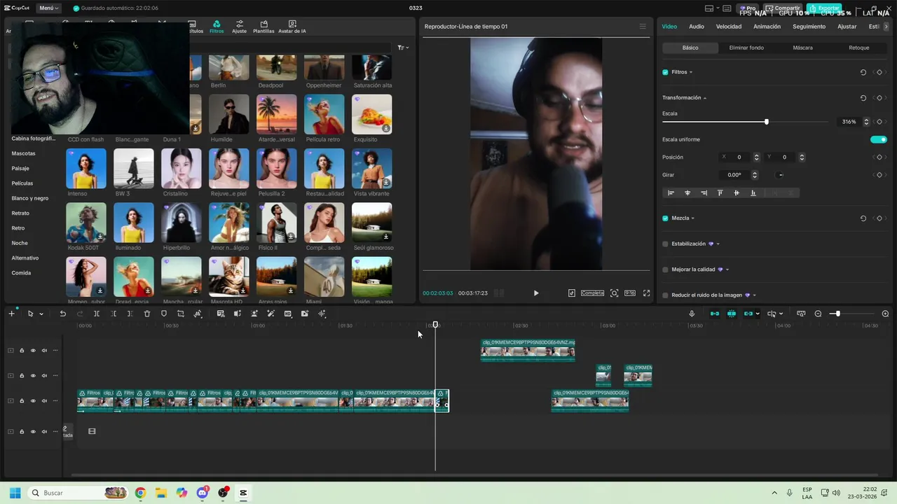Select the Retrato filter category
The image size is (897, 504).
pos(20,213)
